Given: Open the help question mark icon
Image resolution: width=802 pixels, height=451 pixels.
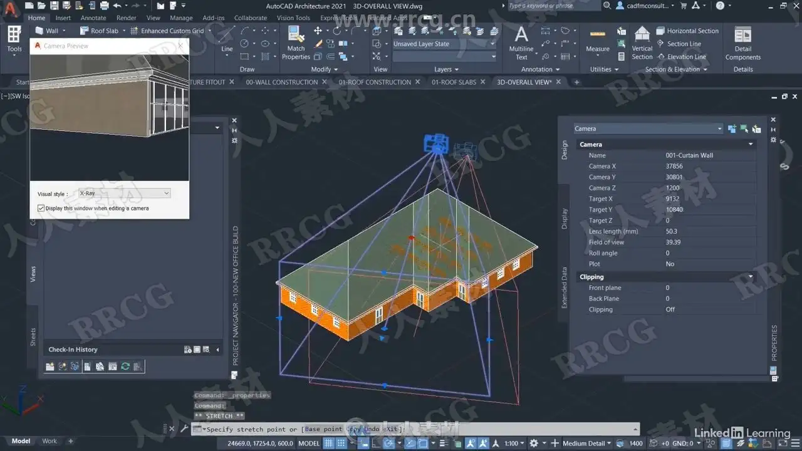Looking at the screenshot, I should click(720, 6).
